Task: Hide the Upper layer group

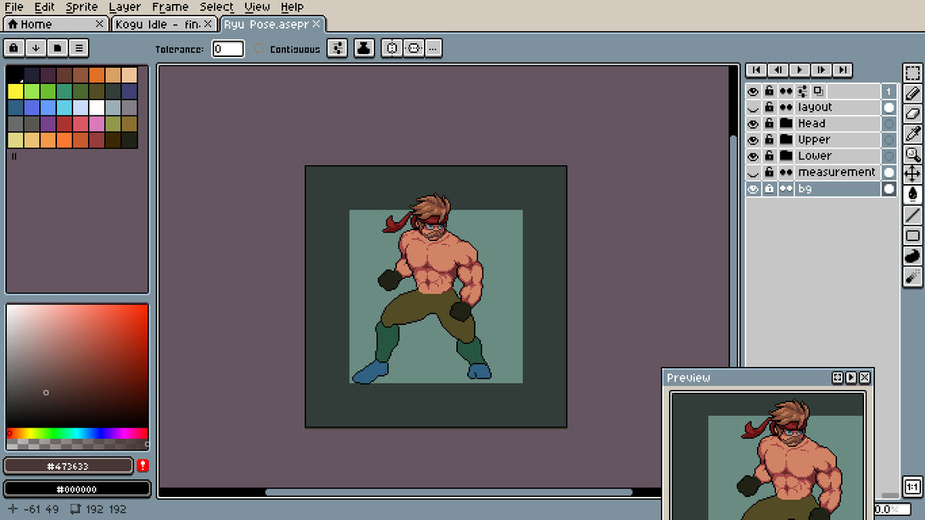Action: point(753,139)
